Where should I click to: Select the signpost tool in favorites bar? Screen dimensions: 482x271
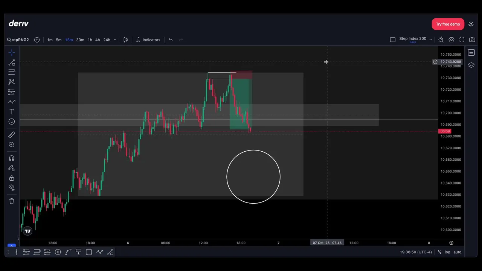(79, 252)
